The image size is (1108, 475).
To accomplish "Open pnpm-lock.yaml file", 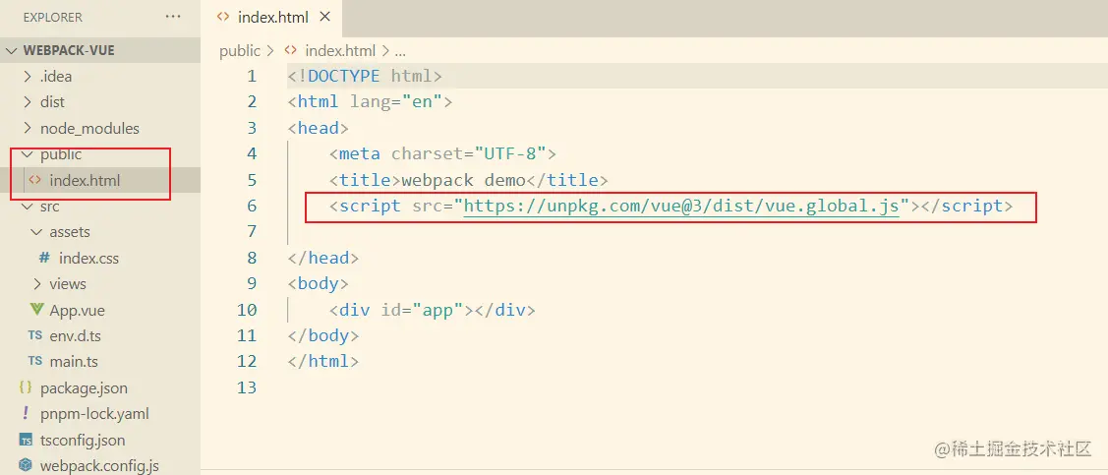I will pos(100,413).
